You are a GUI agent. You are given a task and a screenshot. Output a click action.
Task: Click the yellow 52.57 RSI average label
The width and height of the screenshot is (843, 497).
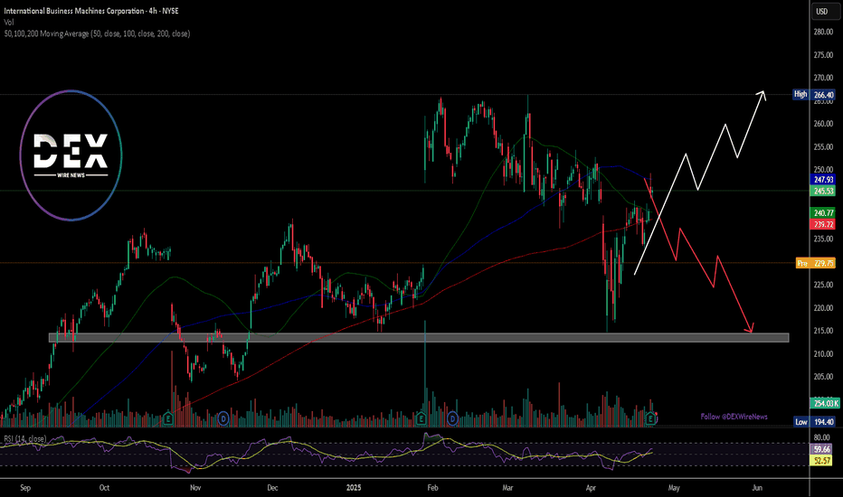click(822, 461)
